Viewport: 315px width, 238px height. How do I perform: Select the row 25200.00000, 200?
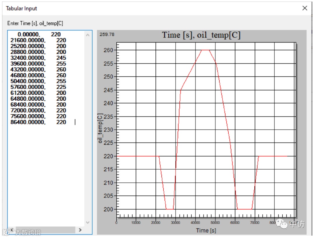pos(38,46)
